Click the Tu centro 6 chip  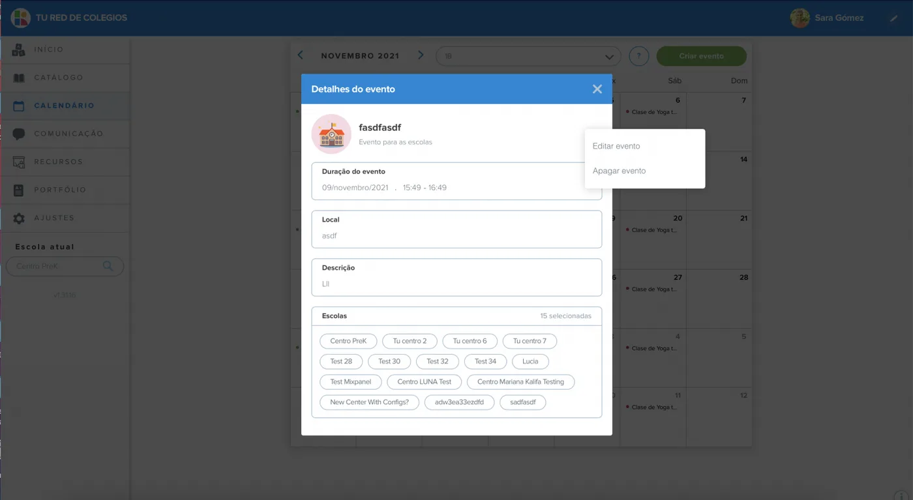[470, 341]
